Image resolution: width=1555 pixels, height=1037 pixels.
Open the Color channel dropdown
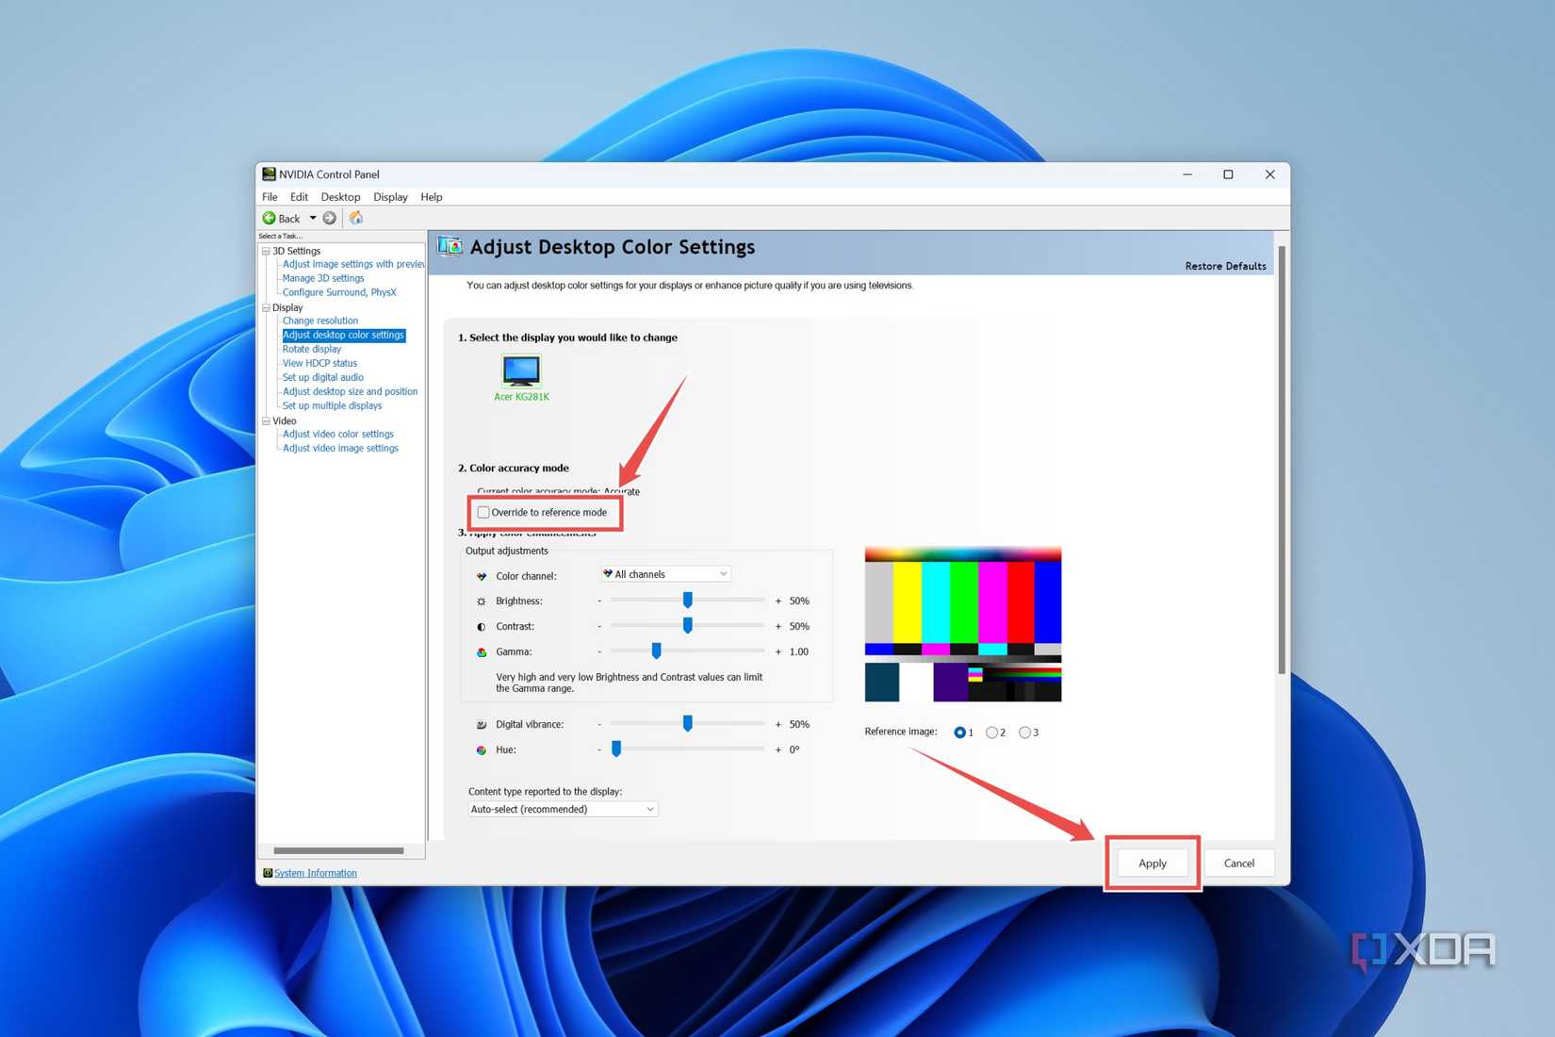pyautogui.click(x=722, y=573)
